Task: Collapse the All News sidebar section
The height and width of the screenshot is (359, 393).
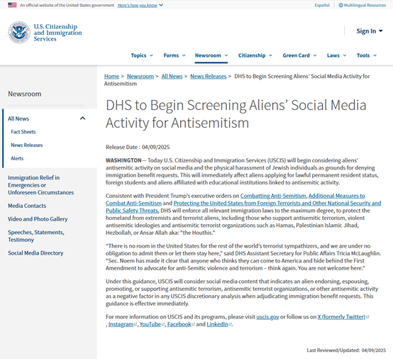Action: (x=82, y=118)
